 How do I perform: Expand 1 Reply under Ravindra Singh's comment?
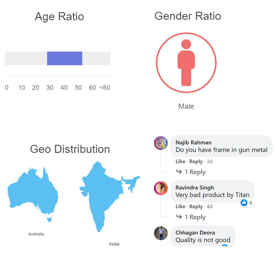(x=195, y=217)
